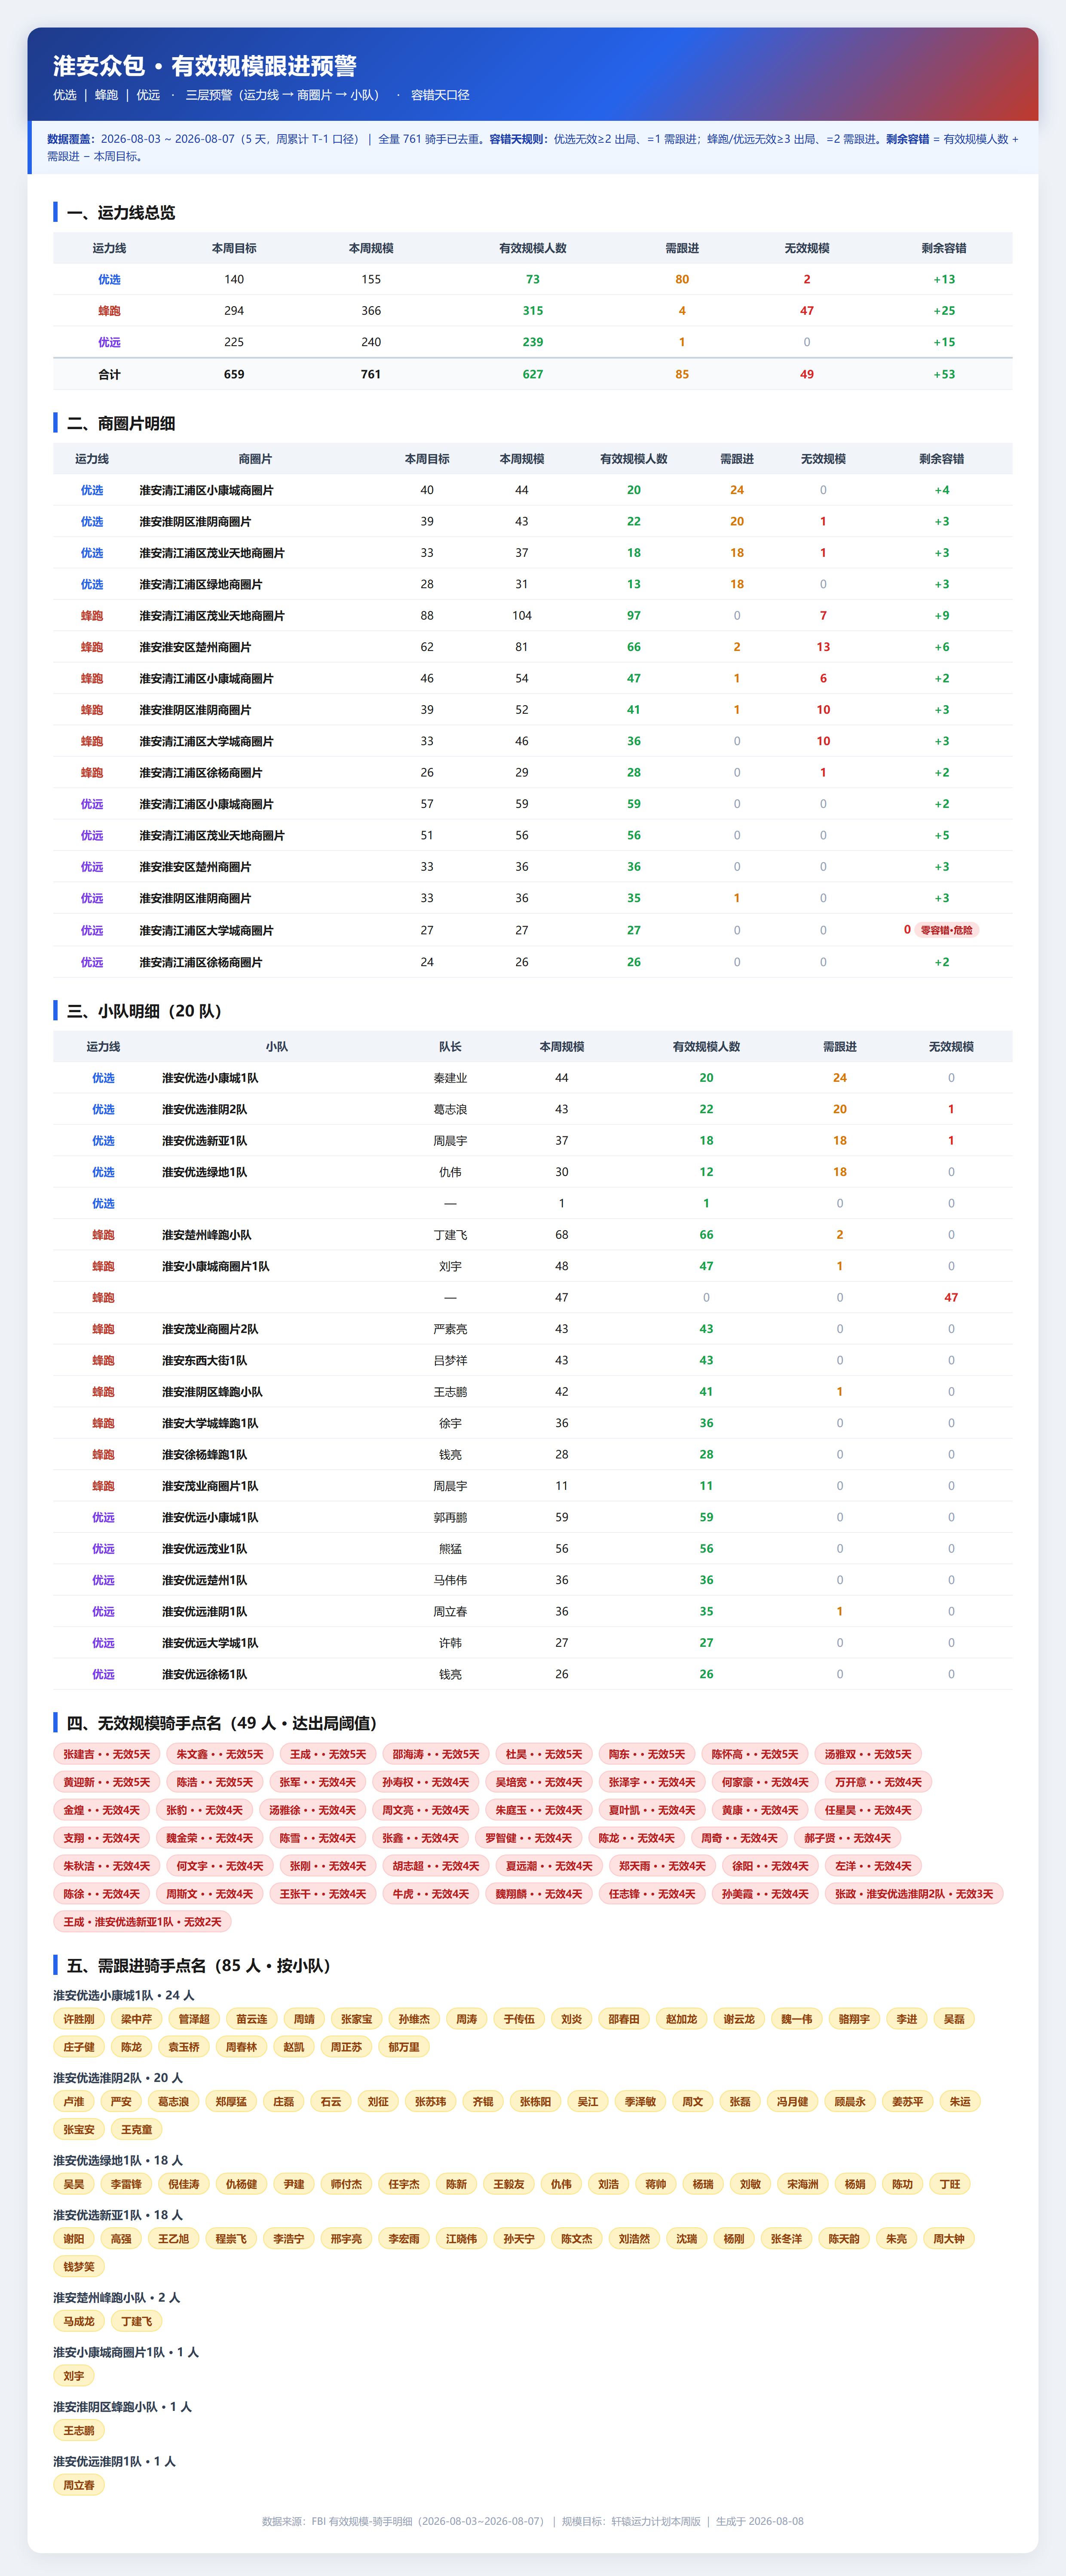The width and height of the screenshot is (1066, 2576).
Task: Select overview total 本周规模 value 761
Action: pos(371,374)
